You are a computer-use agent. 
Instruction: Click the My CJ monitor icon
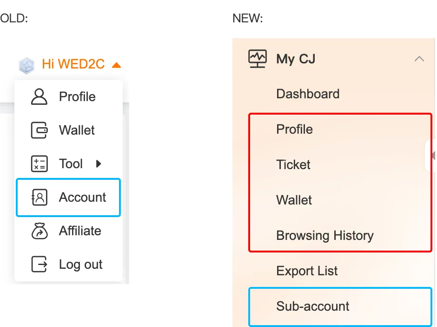(x=257, y=59)
